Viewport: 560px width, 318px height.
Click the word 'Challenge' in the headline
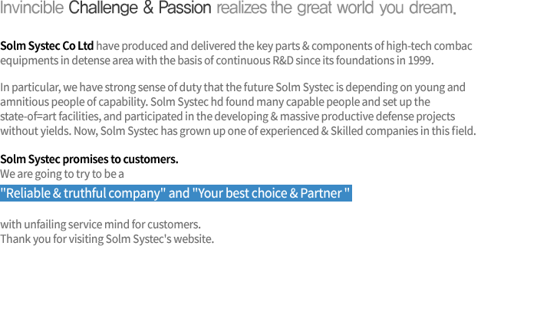pyautogui.click(x=104, y=8)
